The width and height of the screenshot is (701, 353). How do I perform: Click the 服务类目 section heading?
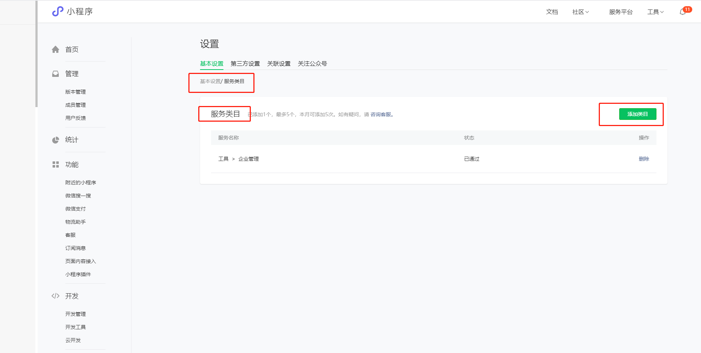(225, 114)
